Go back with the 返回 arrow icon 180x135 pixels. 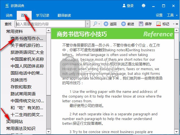[106, 24]
